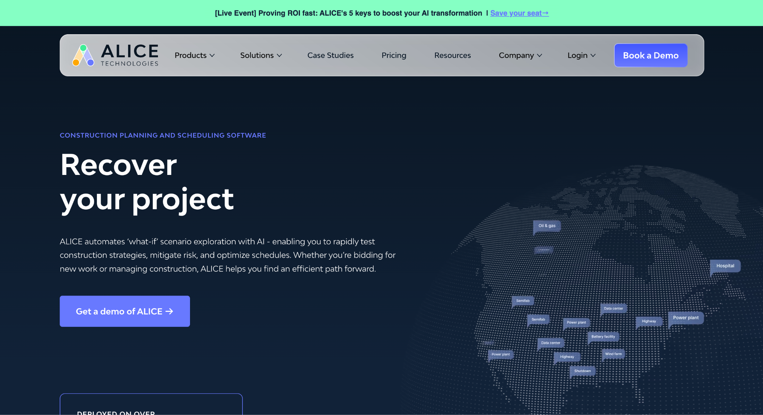Image resolution: width=763 pixels, height=415 pixels.
Task: Click the Book a Demo button
Action: [x=650, y=55]
